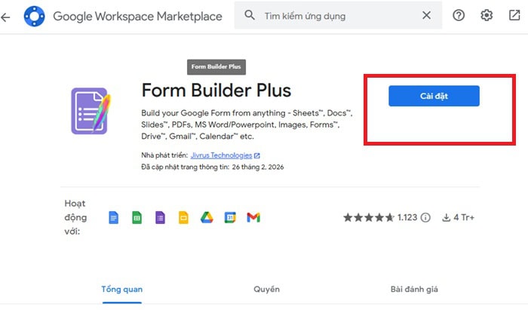This screenshot has width=528, height=310.
Task: Click the search magnifier icon
Action: tap(250, 16)
